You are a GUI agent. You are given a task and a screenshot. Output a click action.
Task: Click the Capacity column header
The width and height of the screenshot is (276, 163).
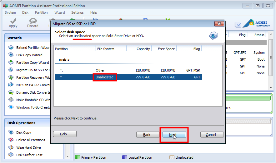pos(139,49)
